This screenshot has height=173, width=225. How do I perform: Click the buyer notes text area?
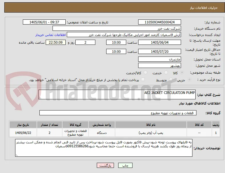[104, 148]
